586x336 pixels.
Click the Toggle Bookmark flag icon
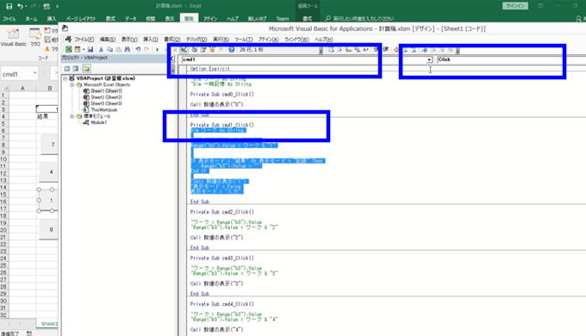pos(424,49)
